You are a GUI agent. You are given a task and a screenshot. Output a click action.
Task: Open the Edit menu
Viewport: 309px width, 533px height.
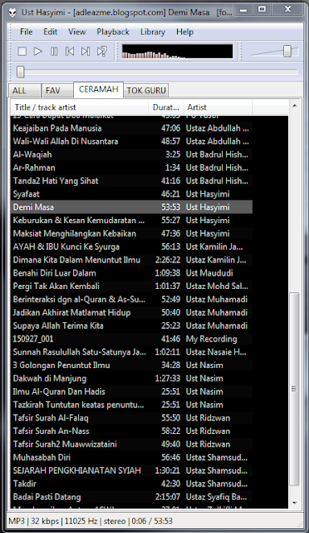point(50,32)
